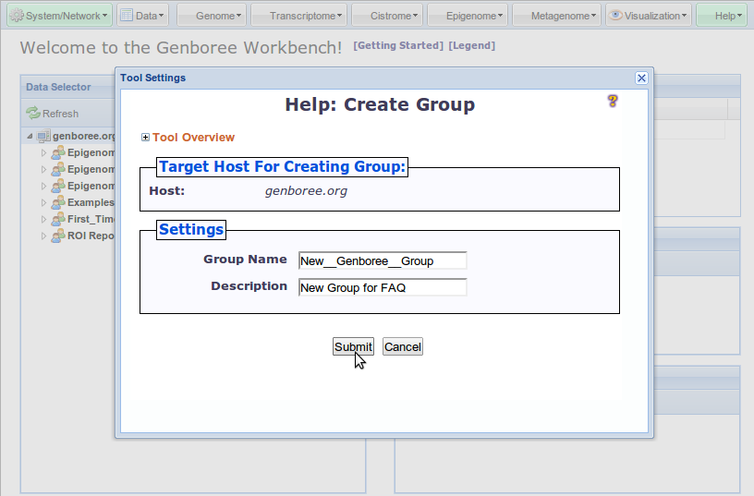Collapse the genboree.org tree node
The width and height of the screenshot is (754, 496).
tap(30, 137)
